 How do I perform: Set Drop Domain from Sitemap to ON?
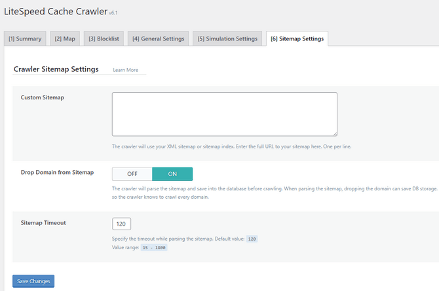pos(172,174)
